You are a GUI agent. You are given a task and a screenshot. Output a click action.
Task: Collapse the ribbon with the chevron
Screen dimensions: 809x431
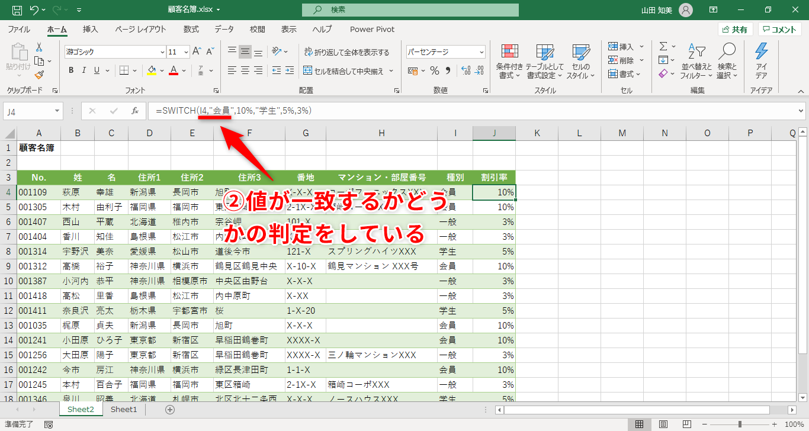[800, 91]
